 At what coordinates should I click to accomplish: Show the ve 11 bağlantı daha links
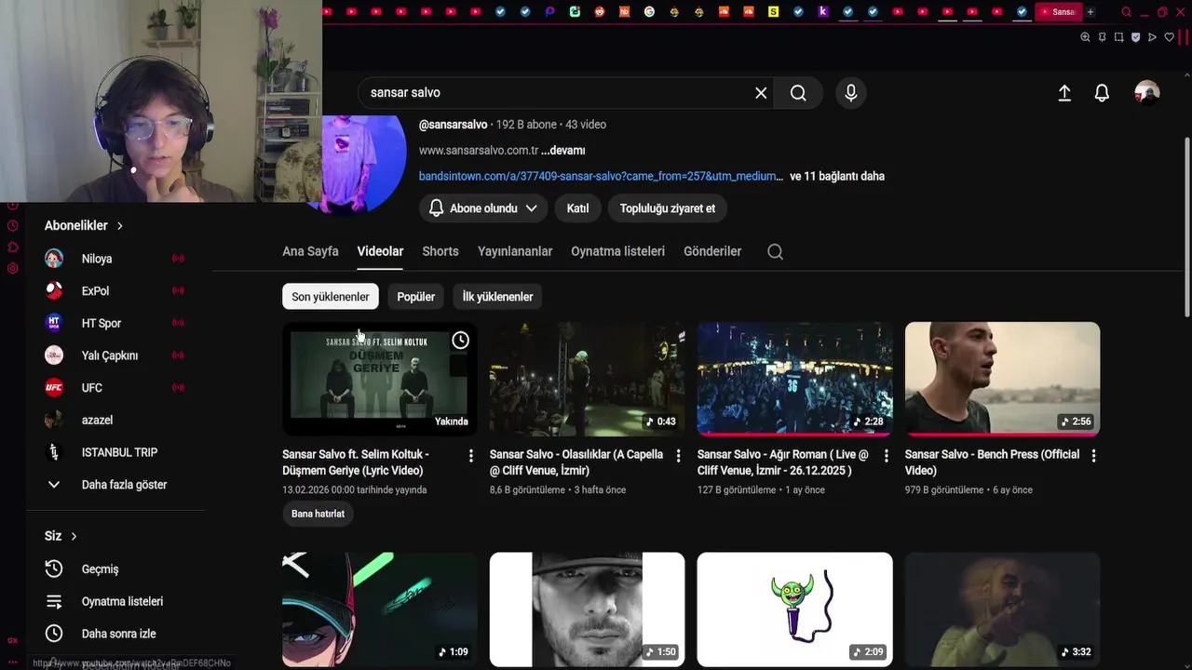[837, 176]
